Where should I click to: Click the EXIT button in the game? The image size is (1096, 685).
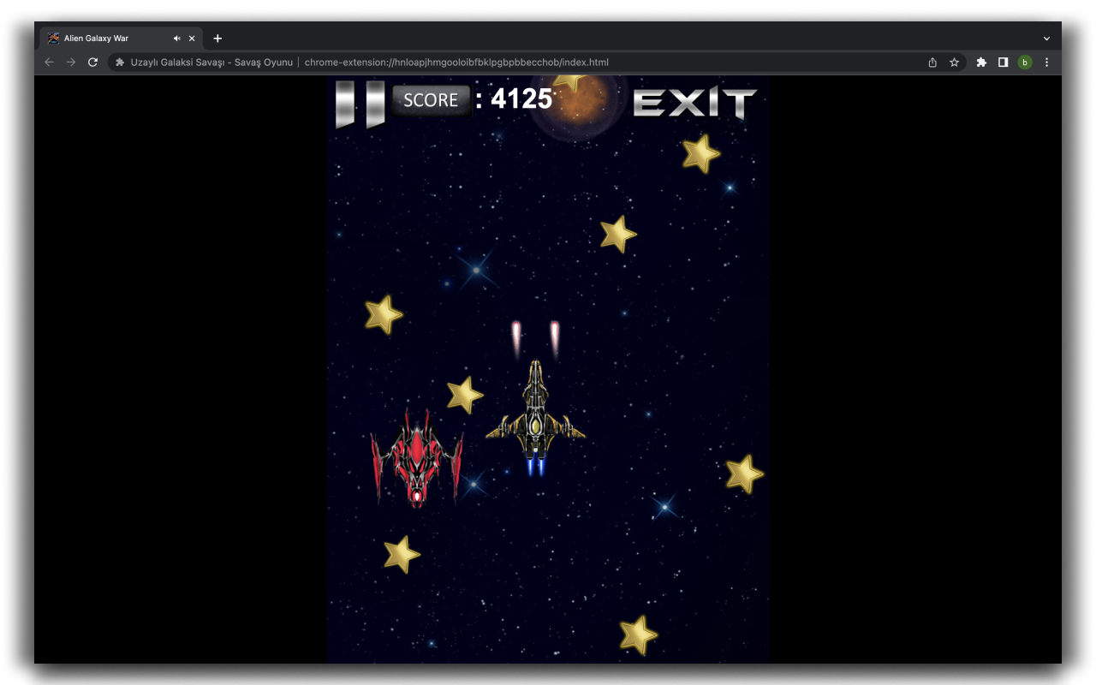[x=695, y=102]
